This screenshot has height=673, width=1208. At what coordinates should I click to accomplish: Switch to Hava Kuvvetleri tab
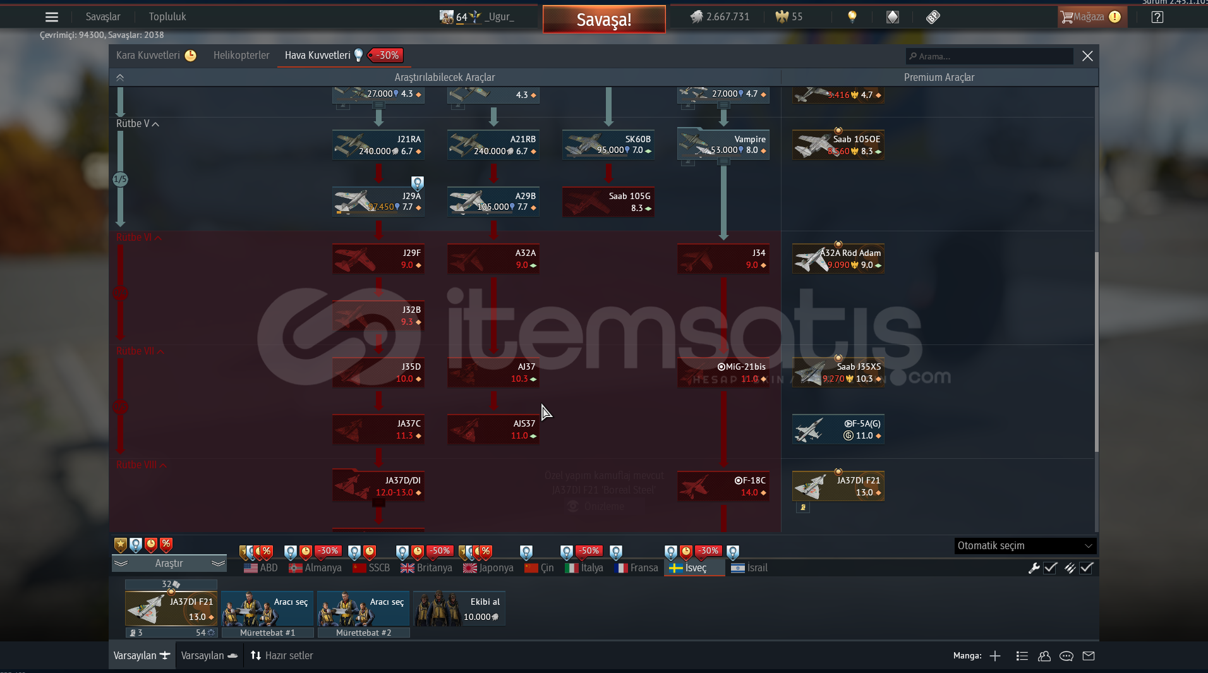[344, 56]
